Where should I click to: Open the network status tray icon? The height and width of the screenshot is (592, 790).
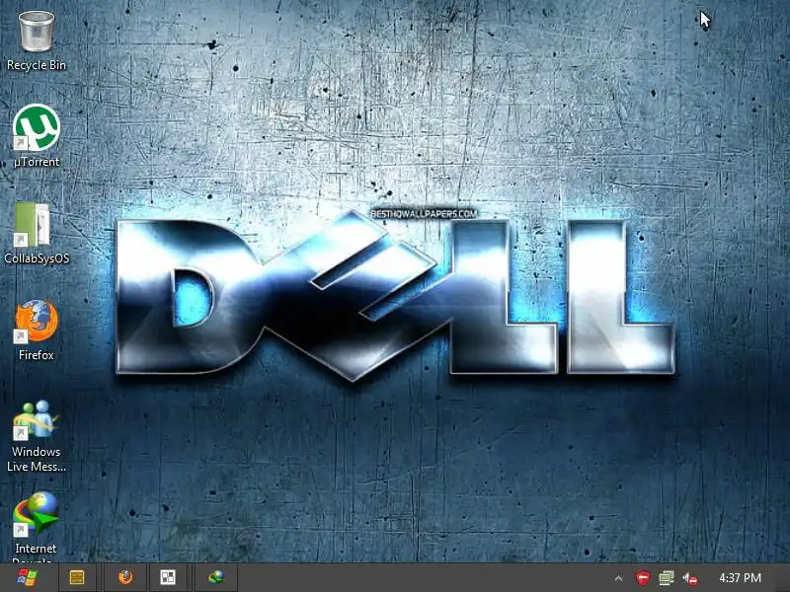[667, 578]
